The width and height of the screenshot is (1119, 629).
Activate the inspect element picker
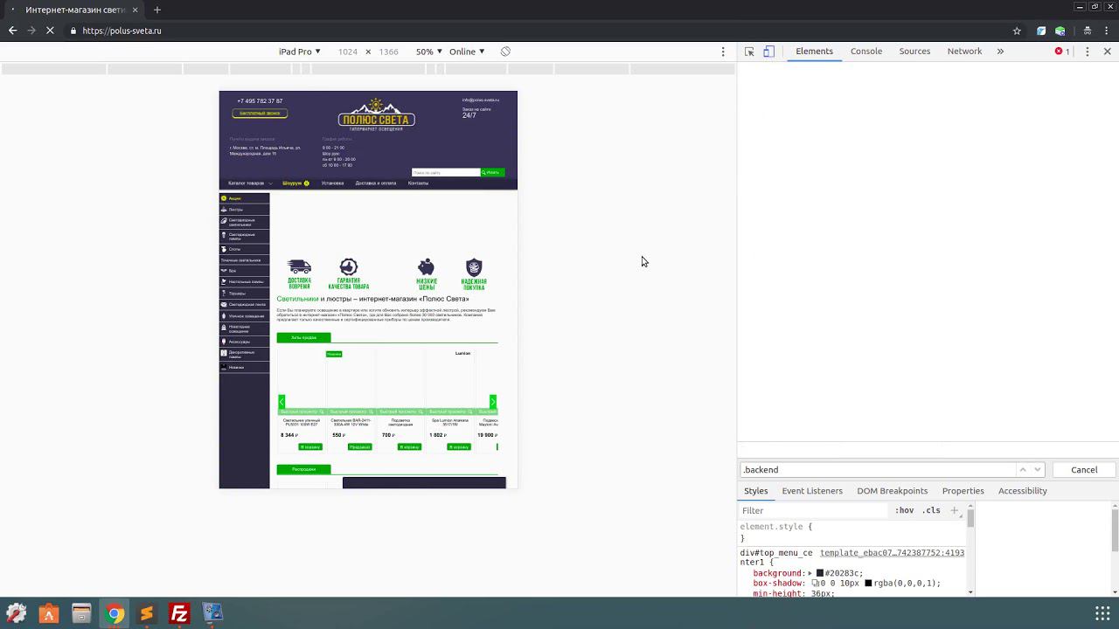[x=749, y=52]
